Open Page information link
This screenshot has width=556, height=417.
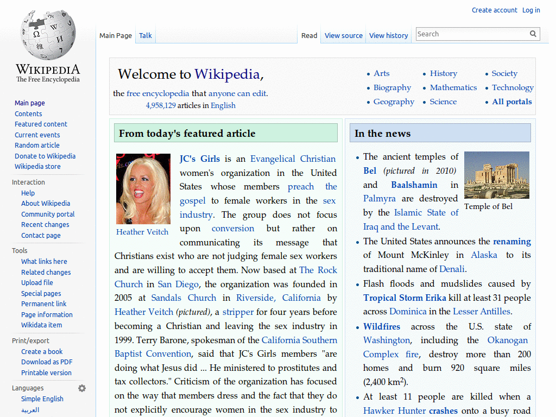click(x=47, y=314)
